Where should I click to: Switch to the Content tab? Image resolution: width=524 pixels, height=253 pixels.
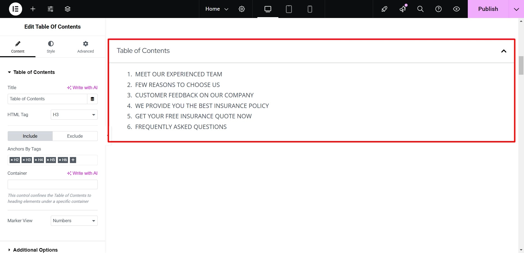pyautogui.click(x=18, y=47)
